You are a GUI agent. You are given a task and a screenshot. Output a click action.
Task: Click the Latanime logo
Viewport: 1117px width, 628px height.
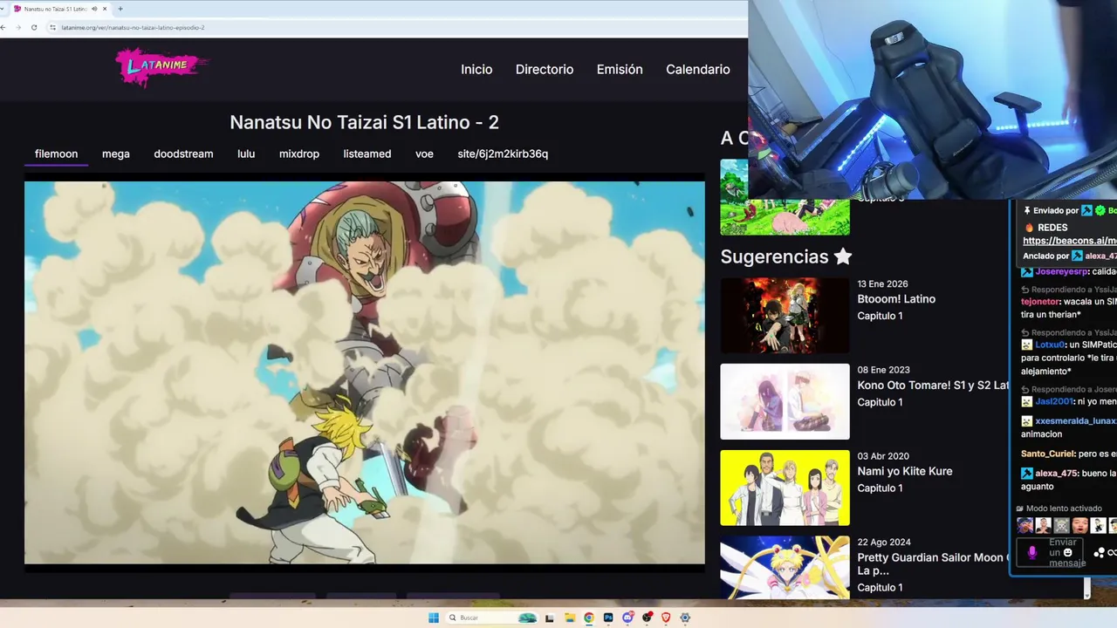click(161, 67)
